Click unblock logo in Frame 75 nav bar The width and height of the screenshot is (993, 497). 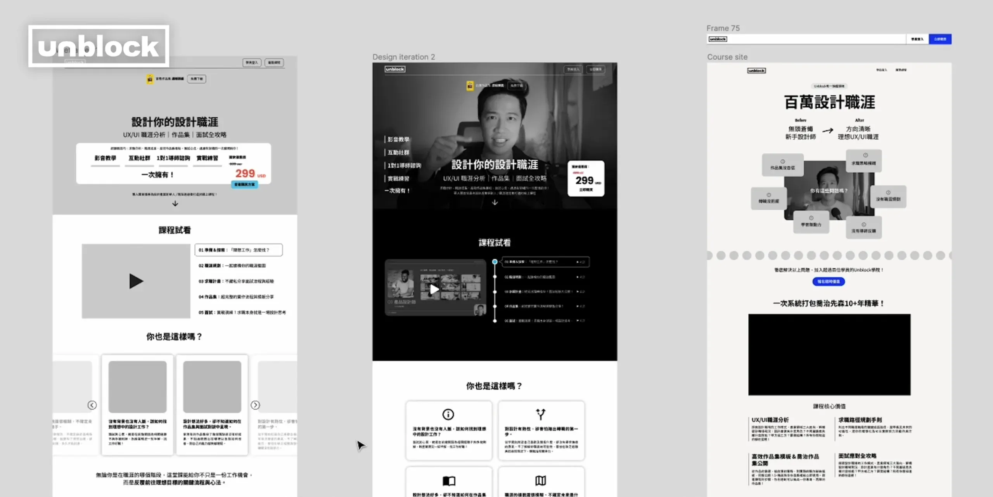[x=718, y=39]
